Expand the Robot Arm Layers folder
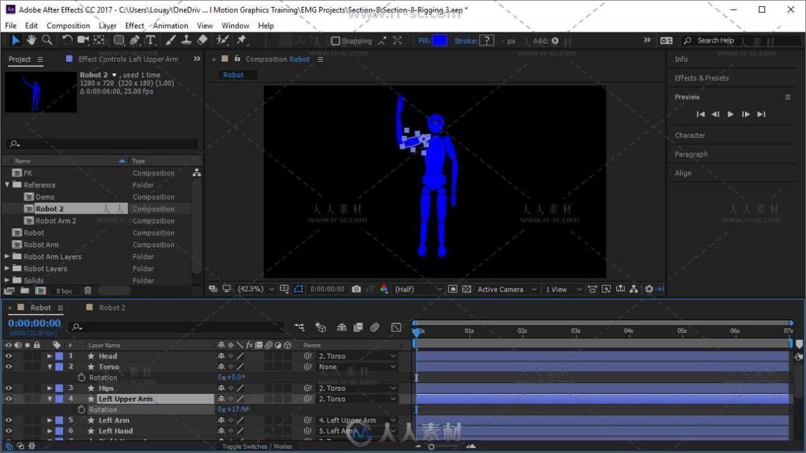The height and width of the screenshot is (453, 806). coord(8,257)
